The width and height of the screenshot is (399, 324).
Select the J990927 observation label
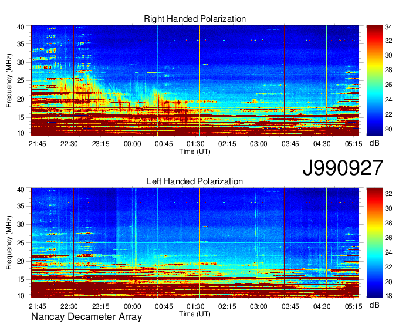pyautogui.click(x=343, y=168)
